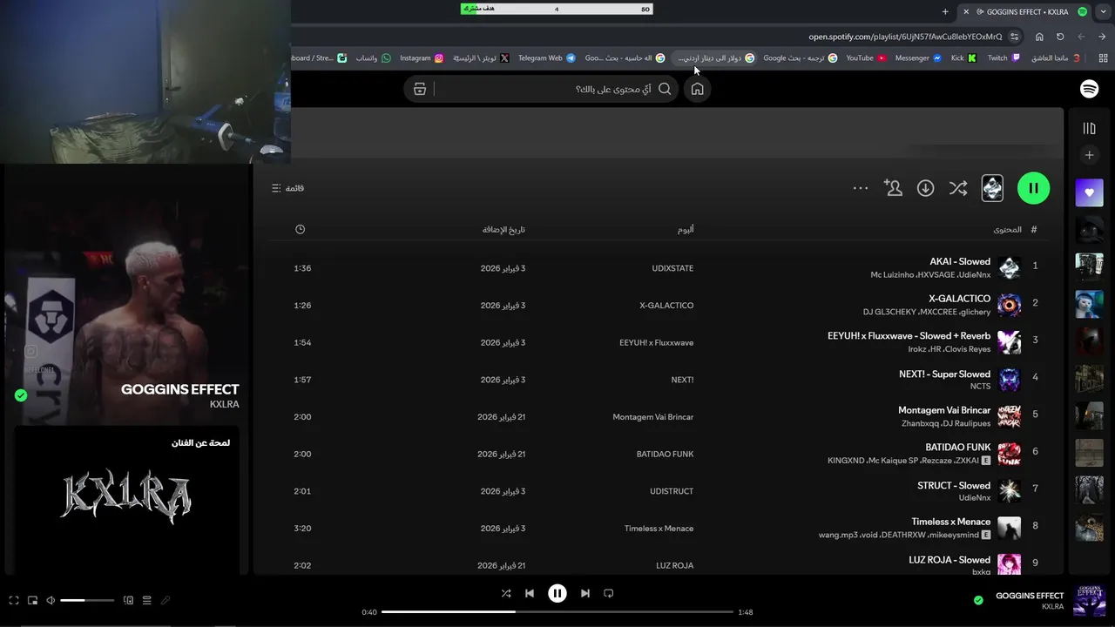Viewport: 1115px width, 627px height.
Task: Toggle shuffle in bottom player bar
Action: [506, 593]
